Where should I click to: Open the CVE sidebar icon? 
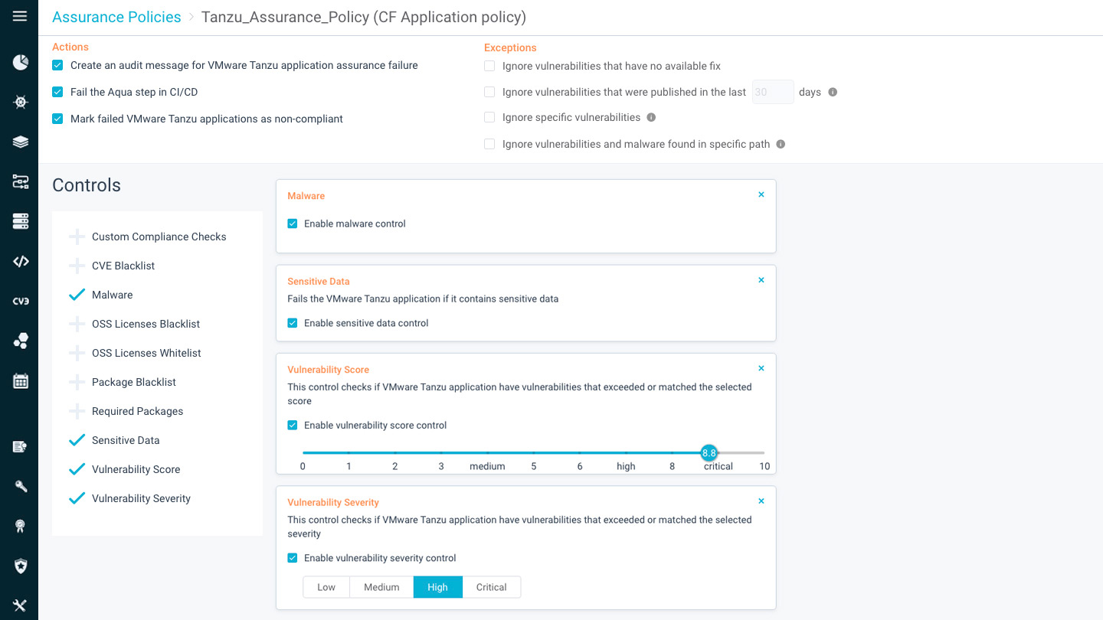21,301
